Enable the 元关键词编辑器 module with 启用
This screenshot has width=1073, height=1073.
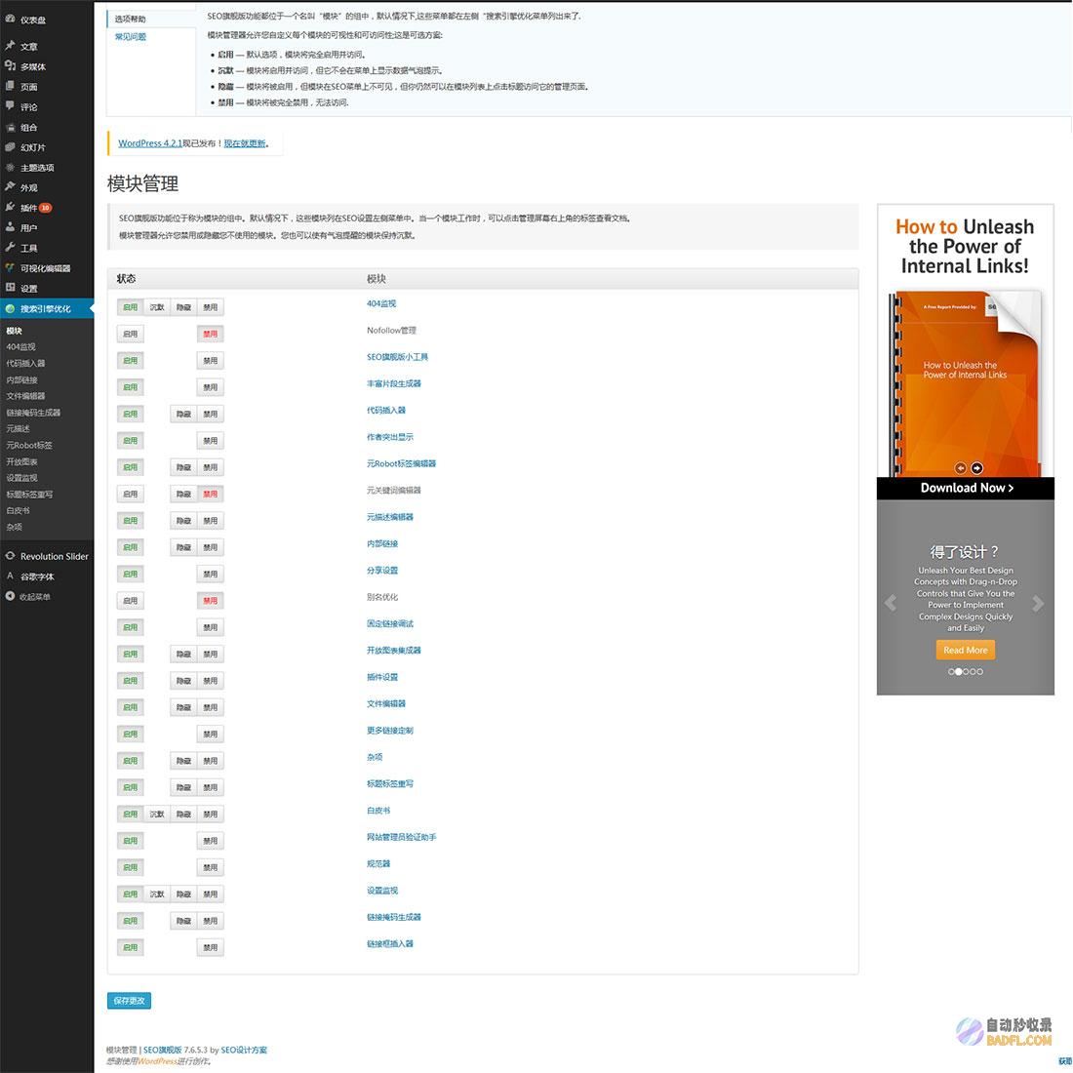[x=130, y=495]
